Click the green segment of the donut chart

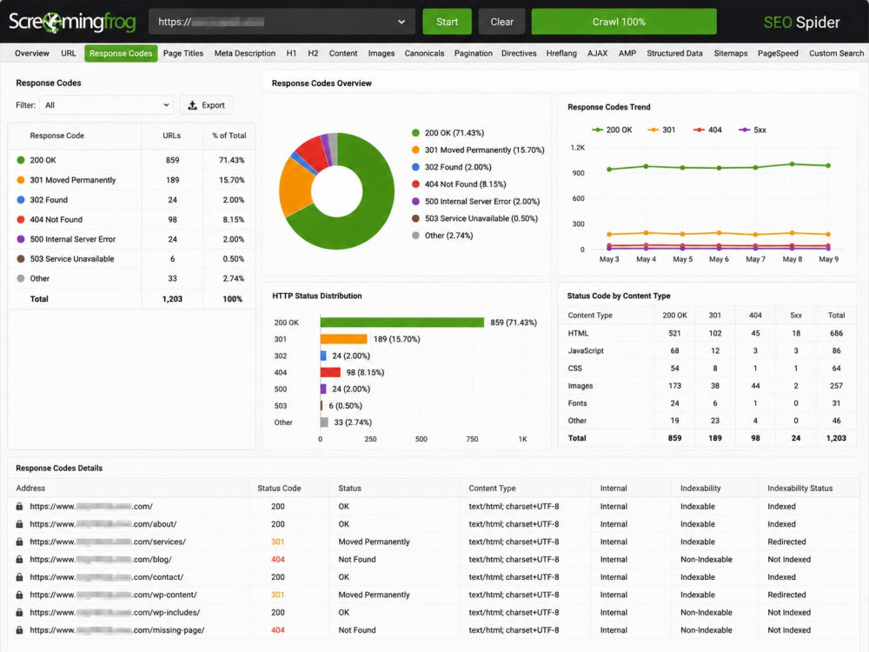coord(373,212)
